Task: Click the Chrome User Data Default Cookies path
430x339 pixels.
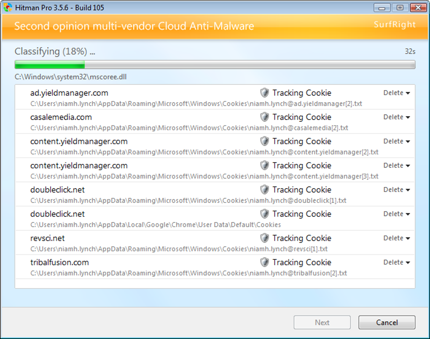Action: click(x=156, y=225)
